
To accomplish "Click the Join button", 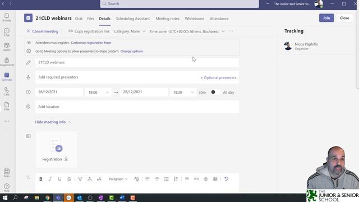I will (326, 18).
